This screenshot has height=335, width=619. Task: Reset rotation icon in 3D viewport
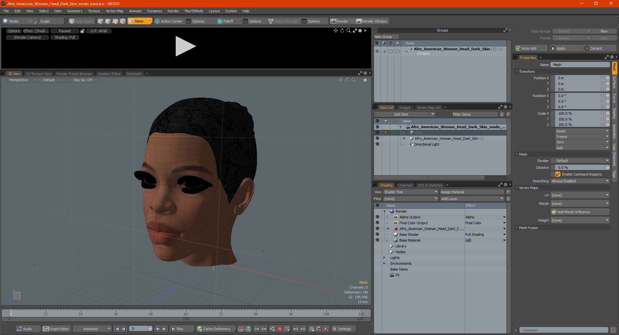click(348, 80)
